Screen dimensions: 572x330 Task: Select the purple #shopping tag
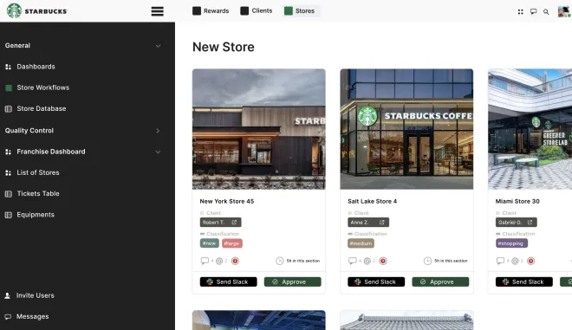click(511, 243)
